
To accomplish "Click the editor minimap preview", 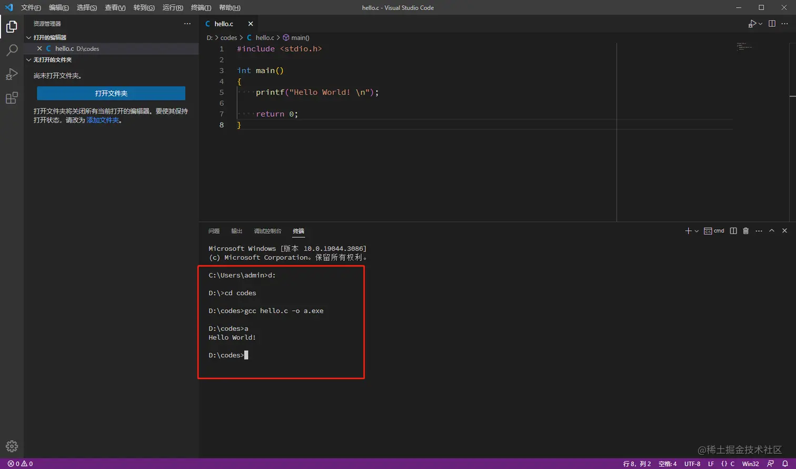I will point(744,46).
